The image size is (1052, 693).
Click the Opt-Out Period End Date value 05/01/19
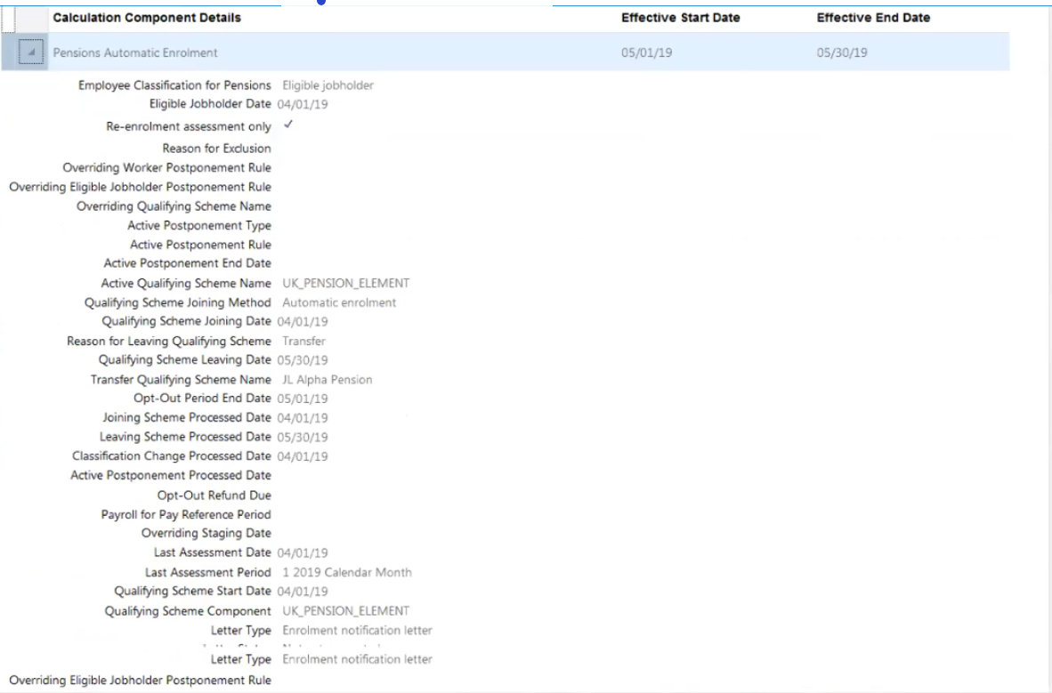(303, 399)
